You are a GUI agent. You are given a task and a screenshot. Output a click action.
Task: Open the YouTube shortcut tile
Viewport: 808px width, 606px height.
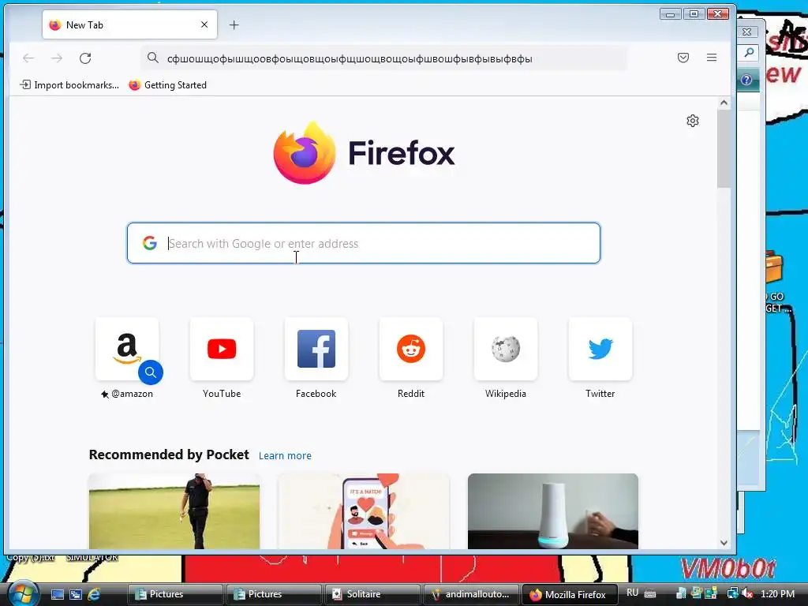(222, 349)
